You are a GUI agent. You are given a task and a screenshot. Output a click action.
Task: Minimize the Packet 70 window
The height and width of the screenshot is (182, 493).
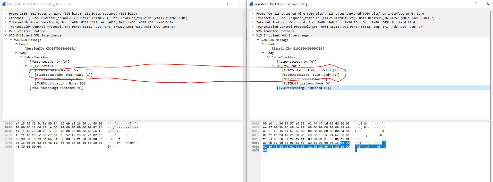[x=464, y=4]
